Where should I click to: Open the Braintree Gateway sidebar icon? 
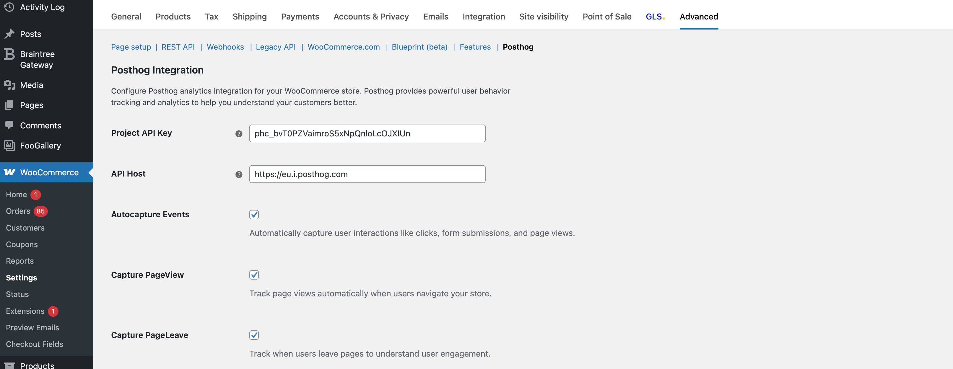click(x=9, y=54)
